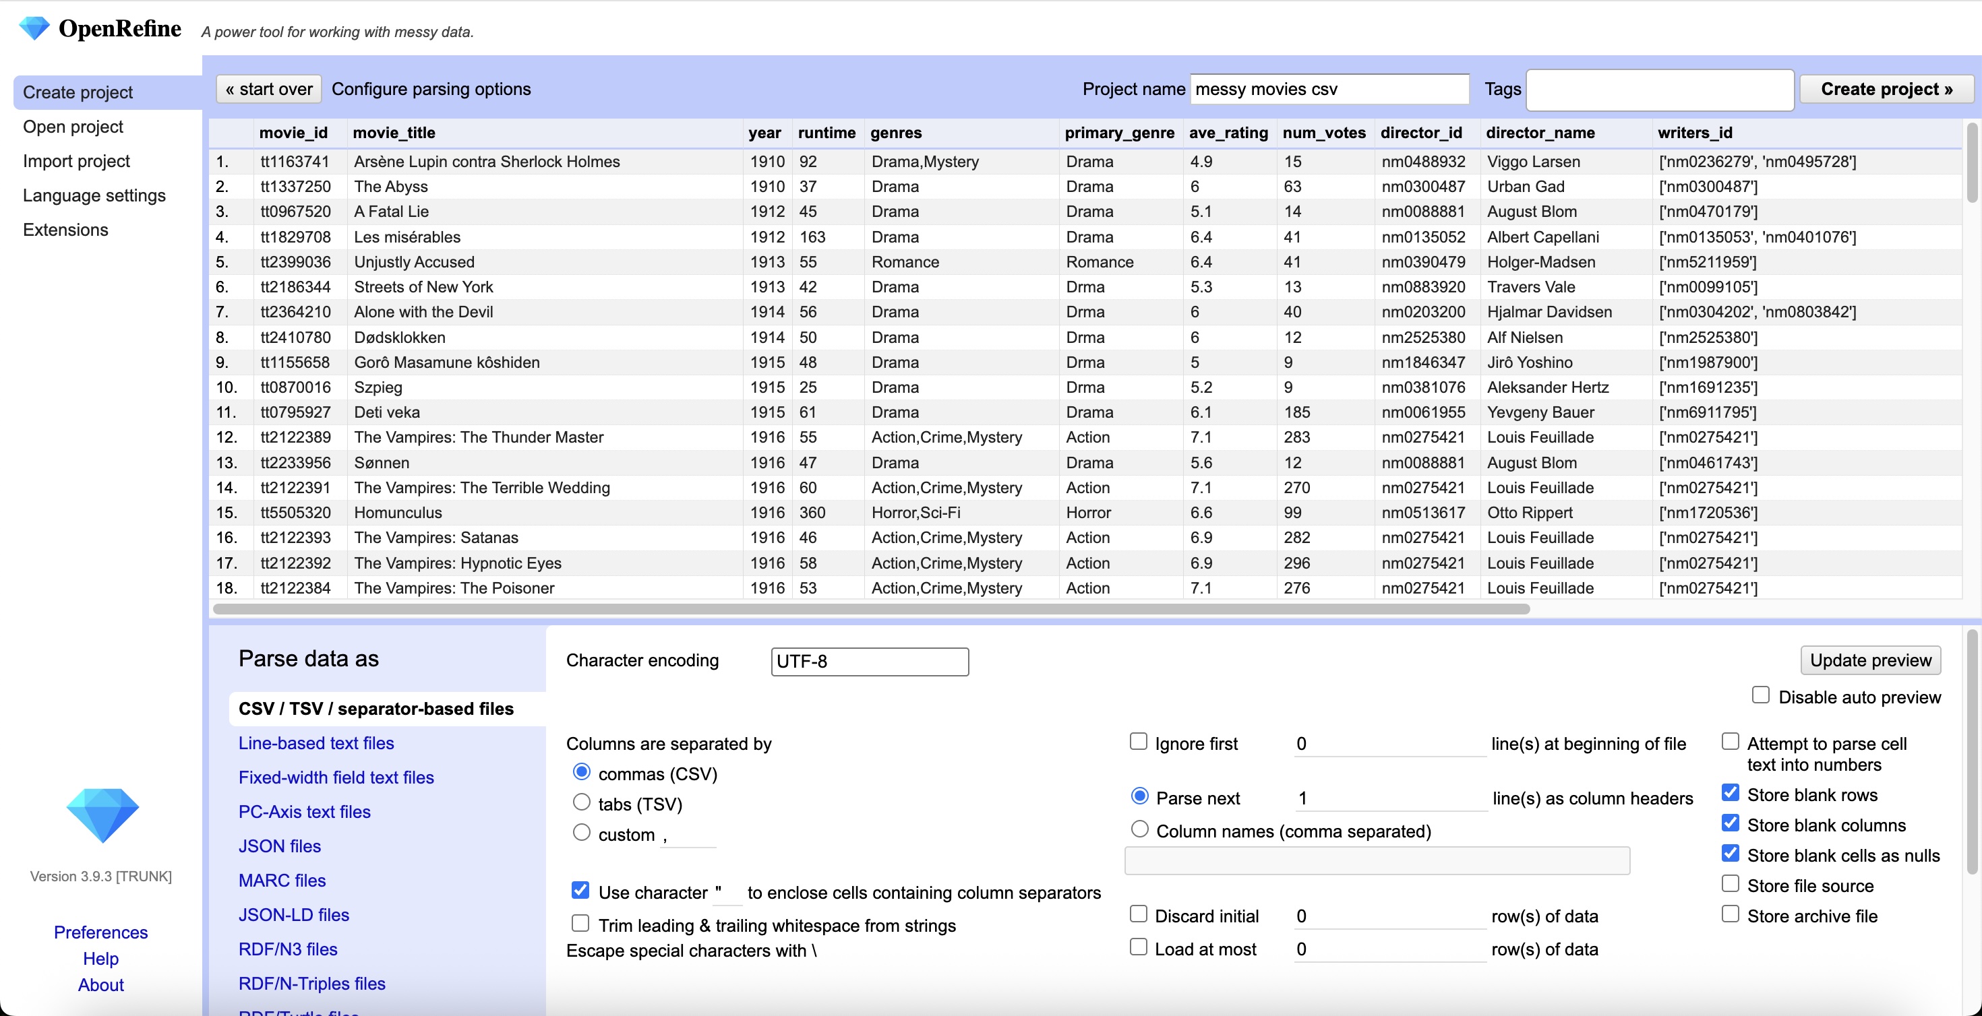The height and width of the screenshot is (1016, 1982).
Task: Click Character encoding UTF-8 field
Action: click(x=870, y=662)
